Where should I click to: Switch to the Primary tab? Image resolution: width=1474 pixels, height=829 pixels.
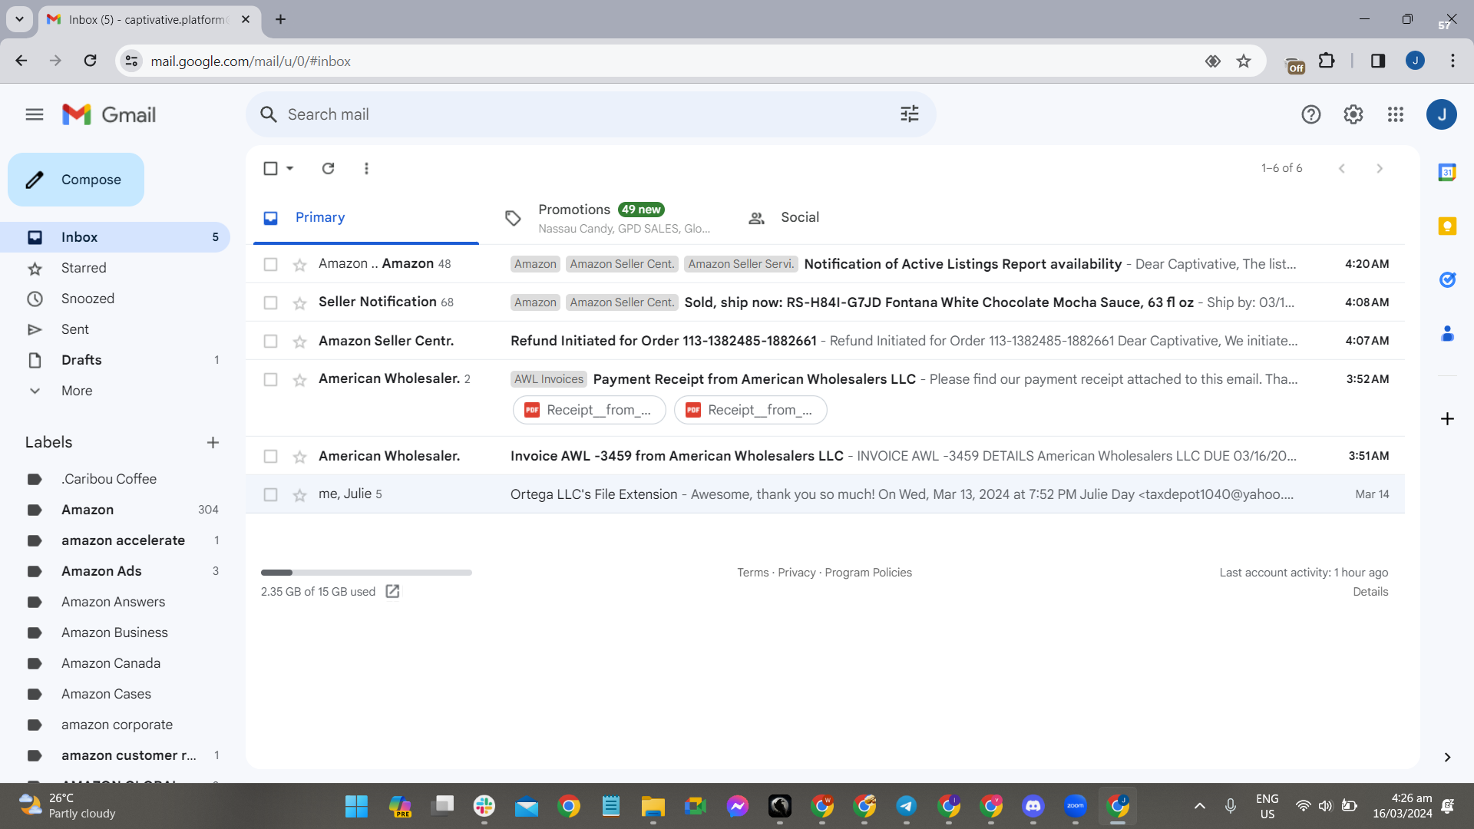366,217
